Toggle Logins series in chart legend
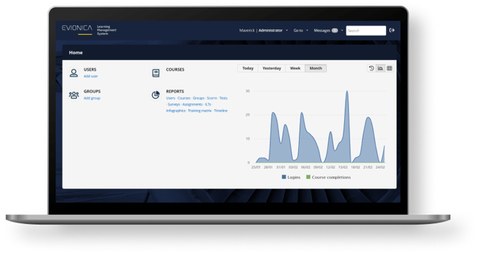Image resolution: width=480 pixels, height=254 pixels. click(x=291, y=177)
